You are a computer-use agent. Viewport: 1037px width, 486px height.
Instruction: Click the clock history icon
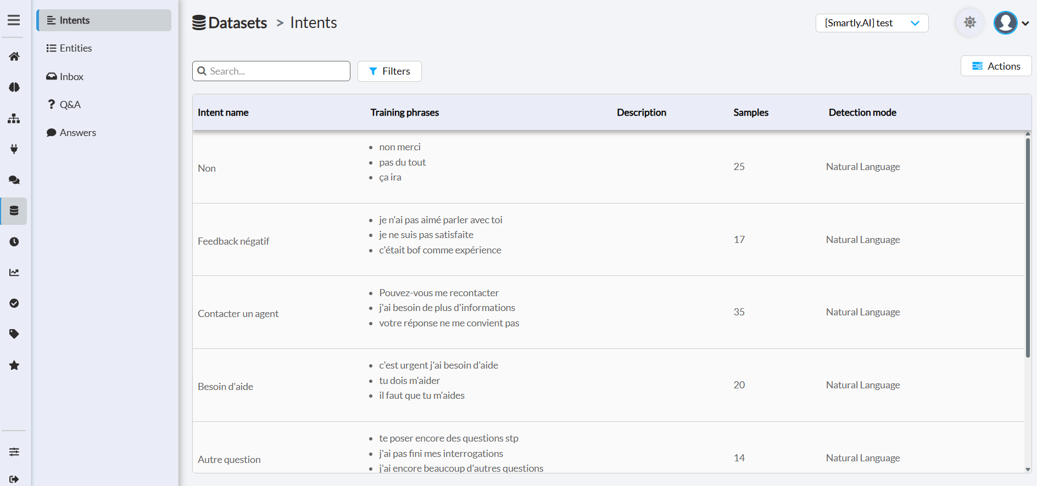point(14,242)
